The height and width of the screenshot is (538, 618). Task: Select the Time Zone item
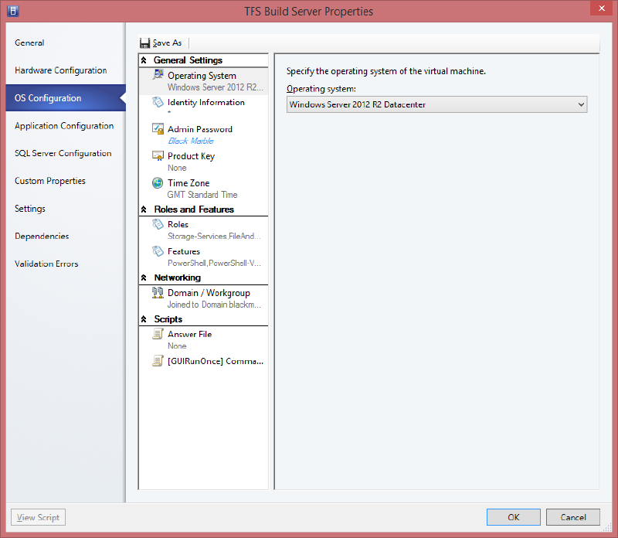coord(203,188)
